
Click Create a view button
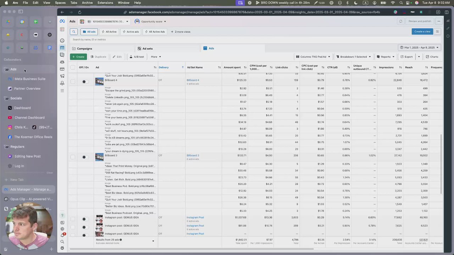click(422, 32)
